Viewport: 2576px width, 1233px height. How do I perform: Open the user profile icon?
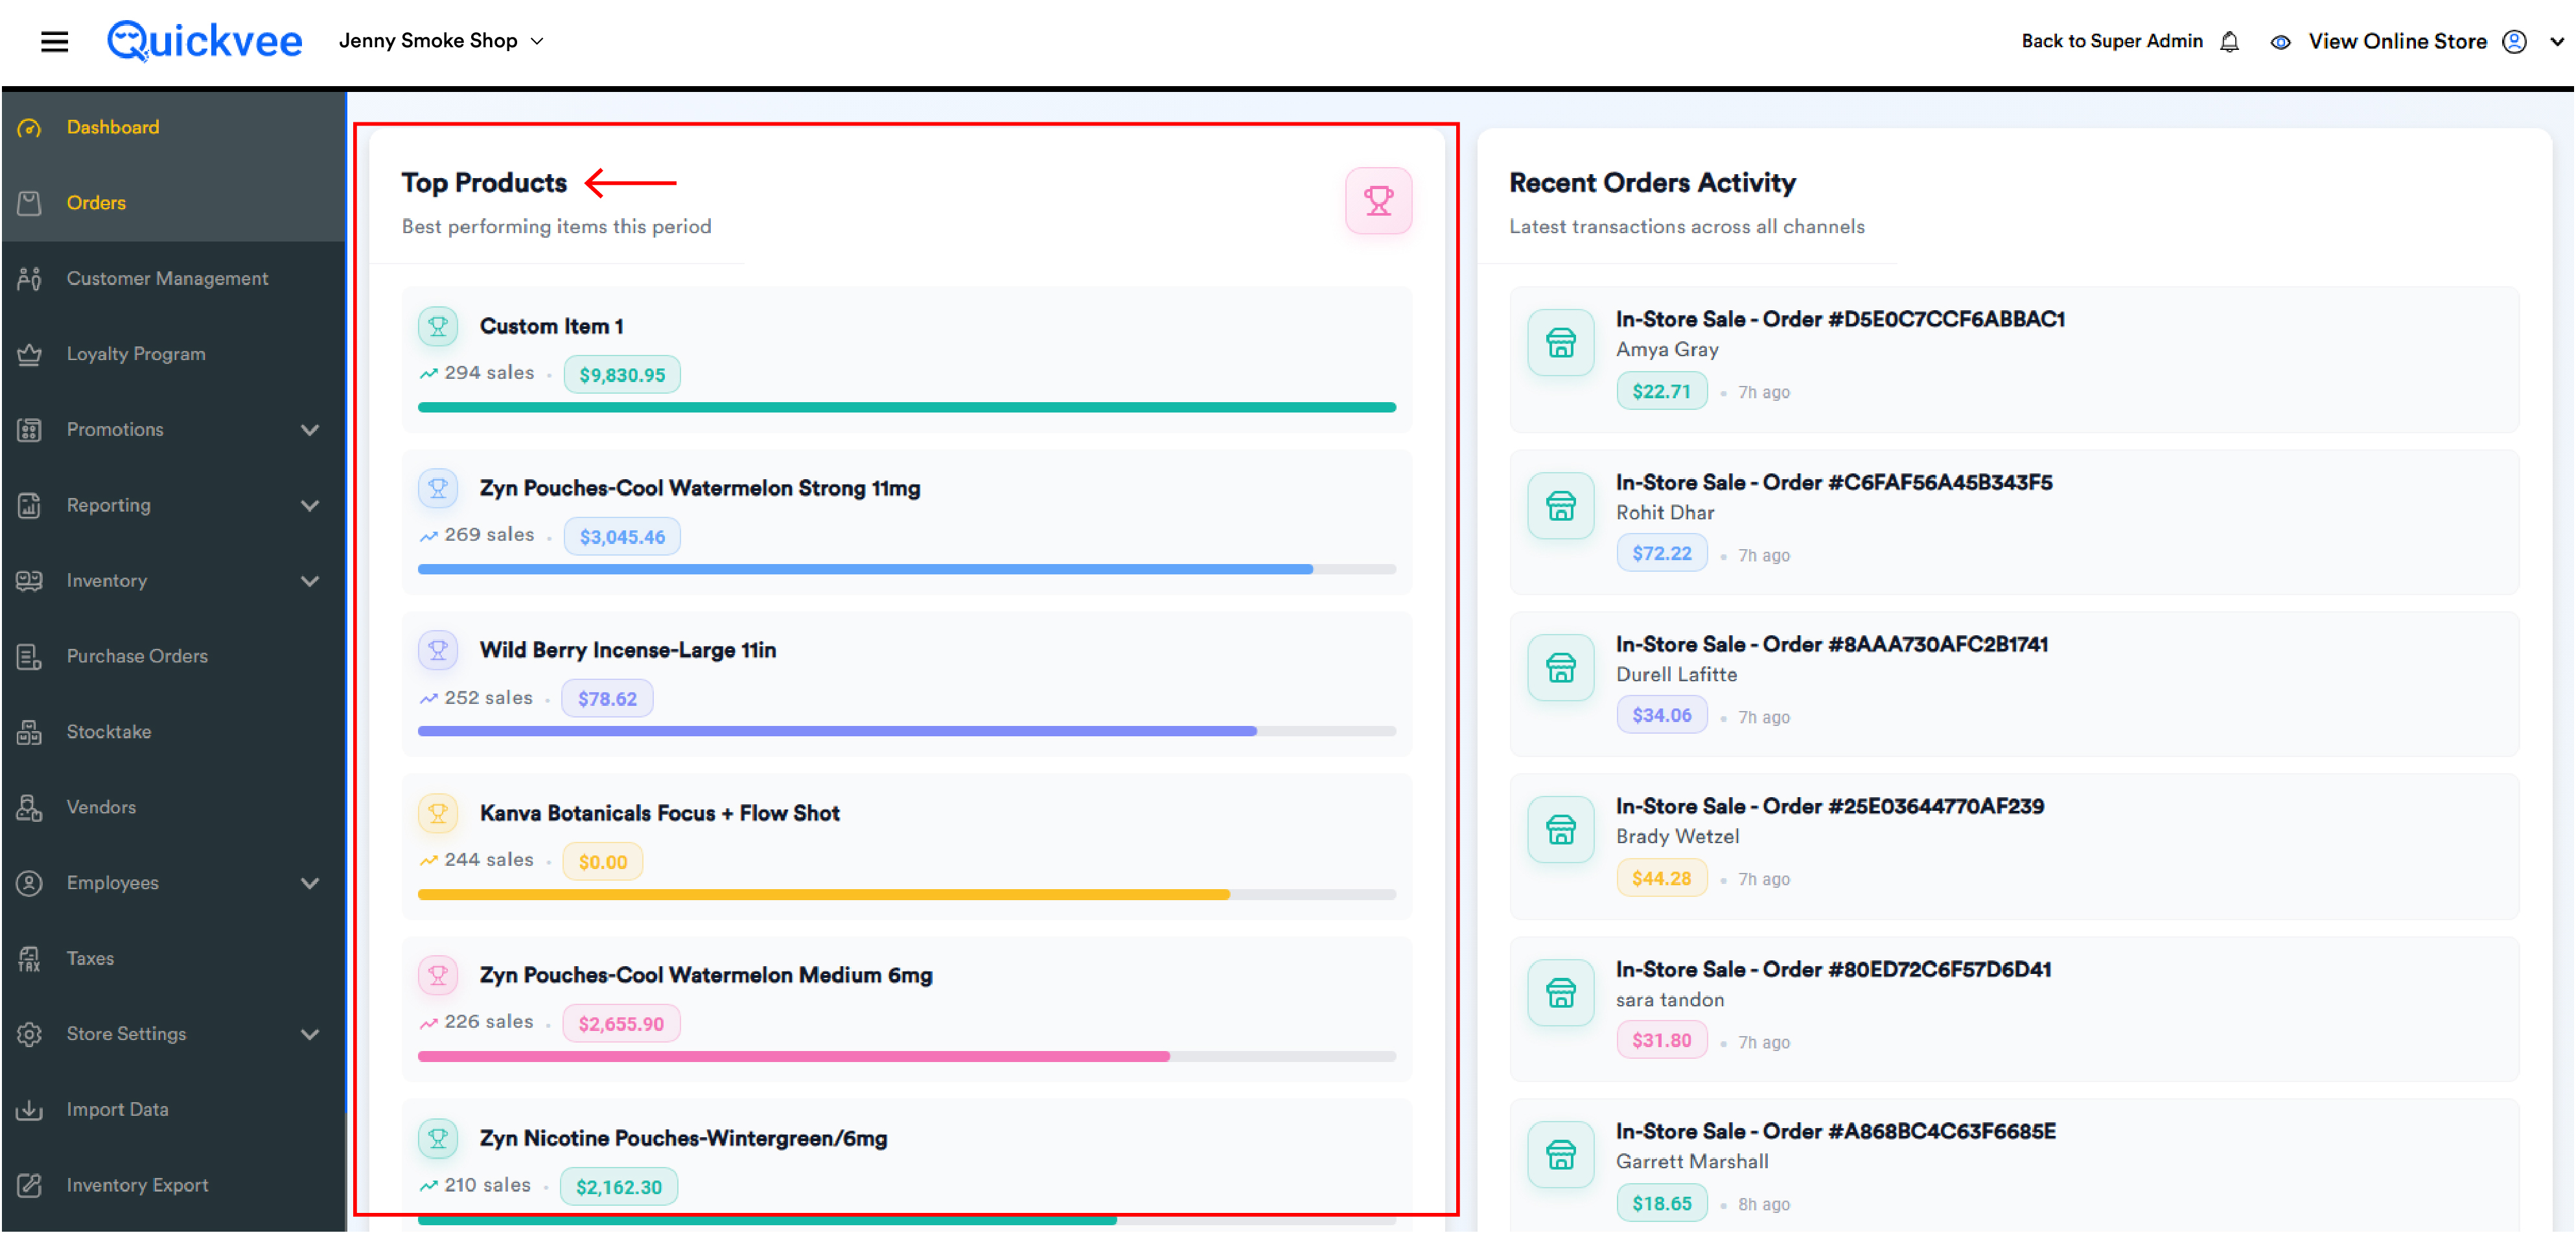[2514, 41]
